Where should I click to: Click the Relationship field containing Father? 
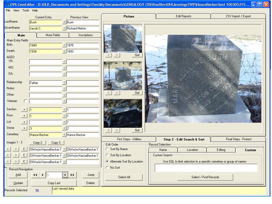(46, 83)
